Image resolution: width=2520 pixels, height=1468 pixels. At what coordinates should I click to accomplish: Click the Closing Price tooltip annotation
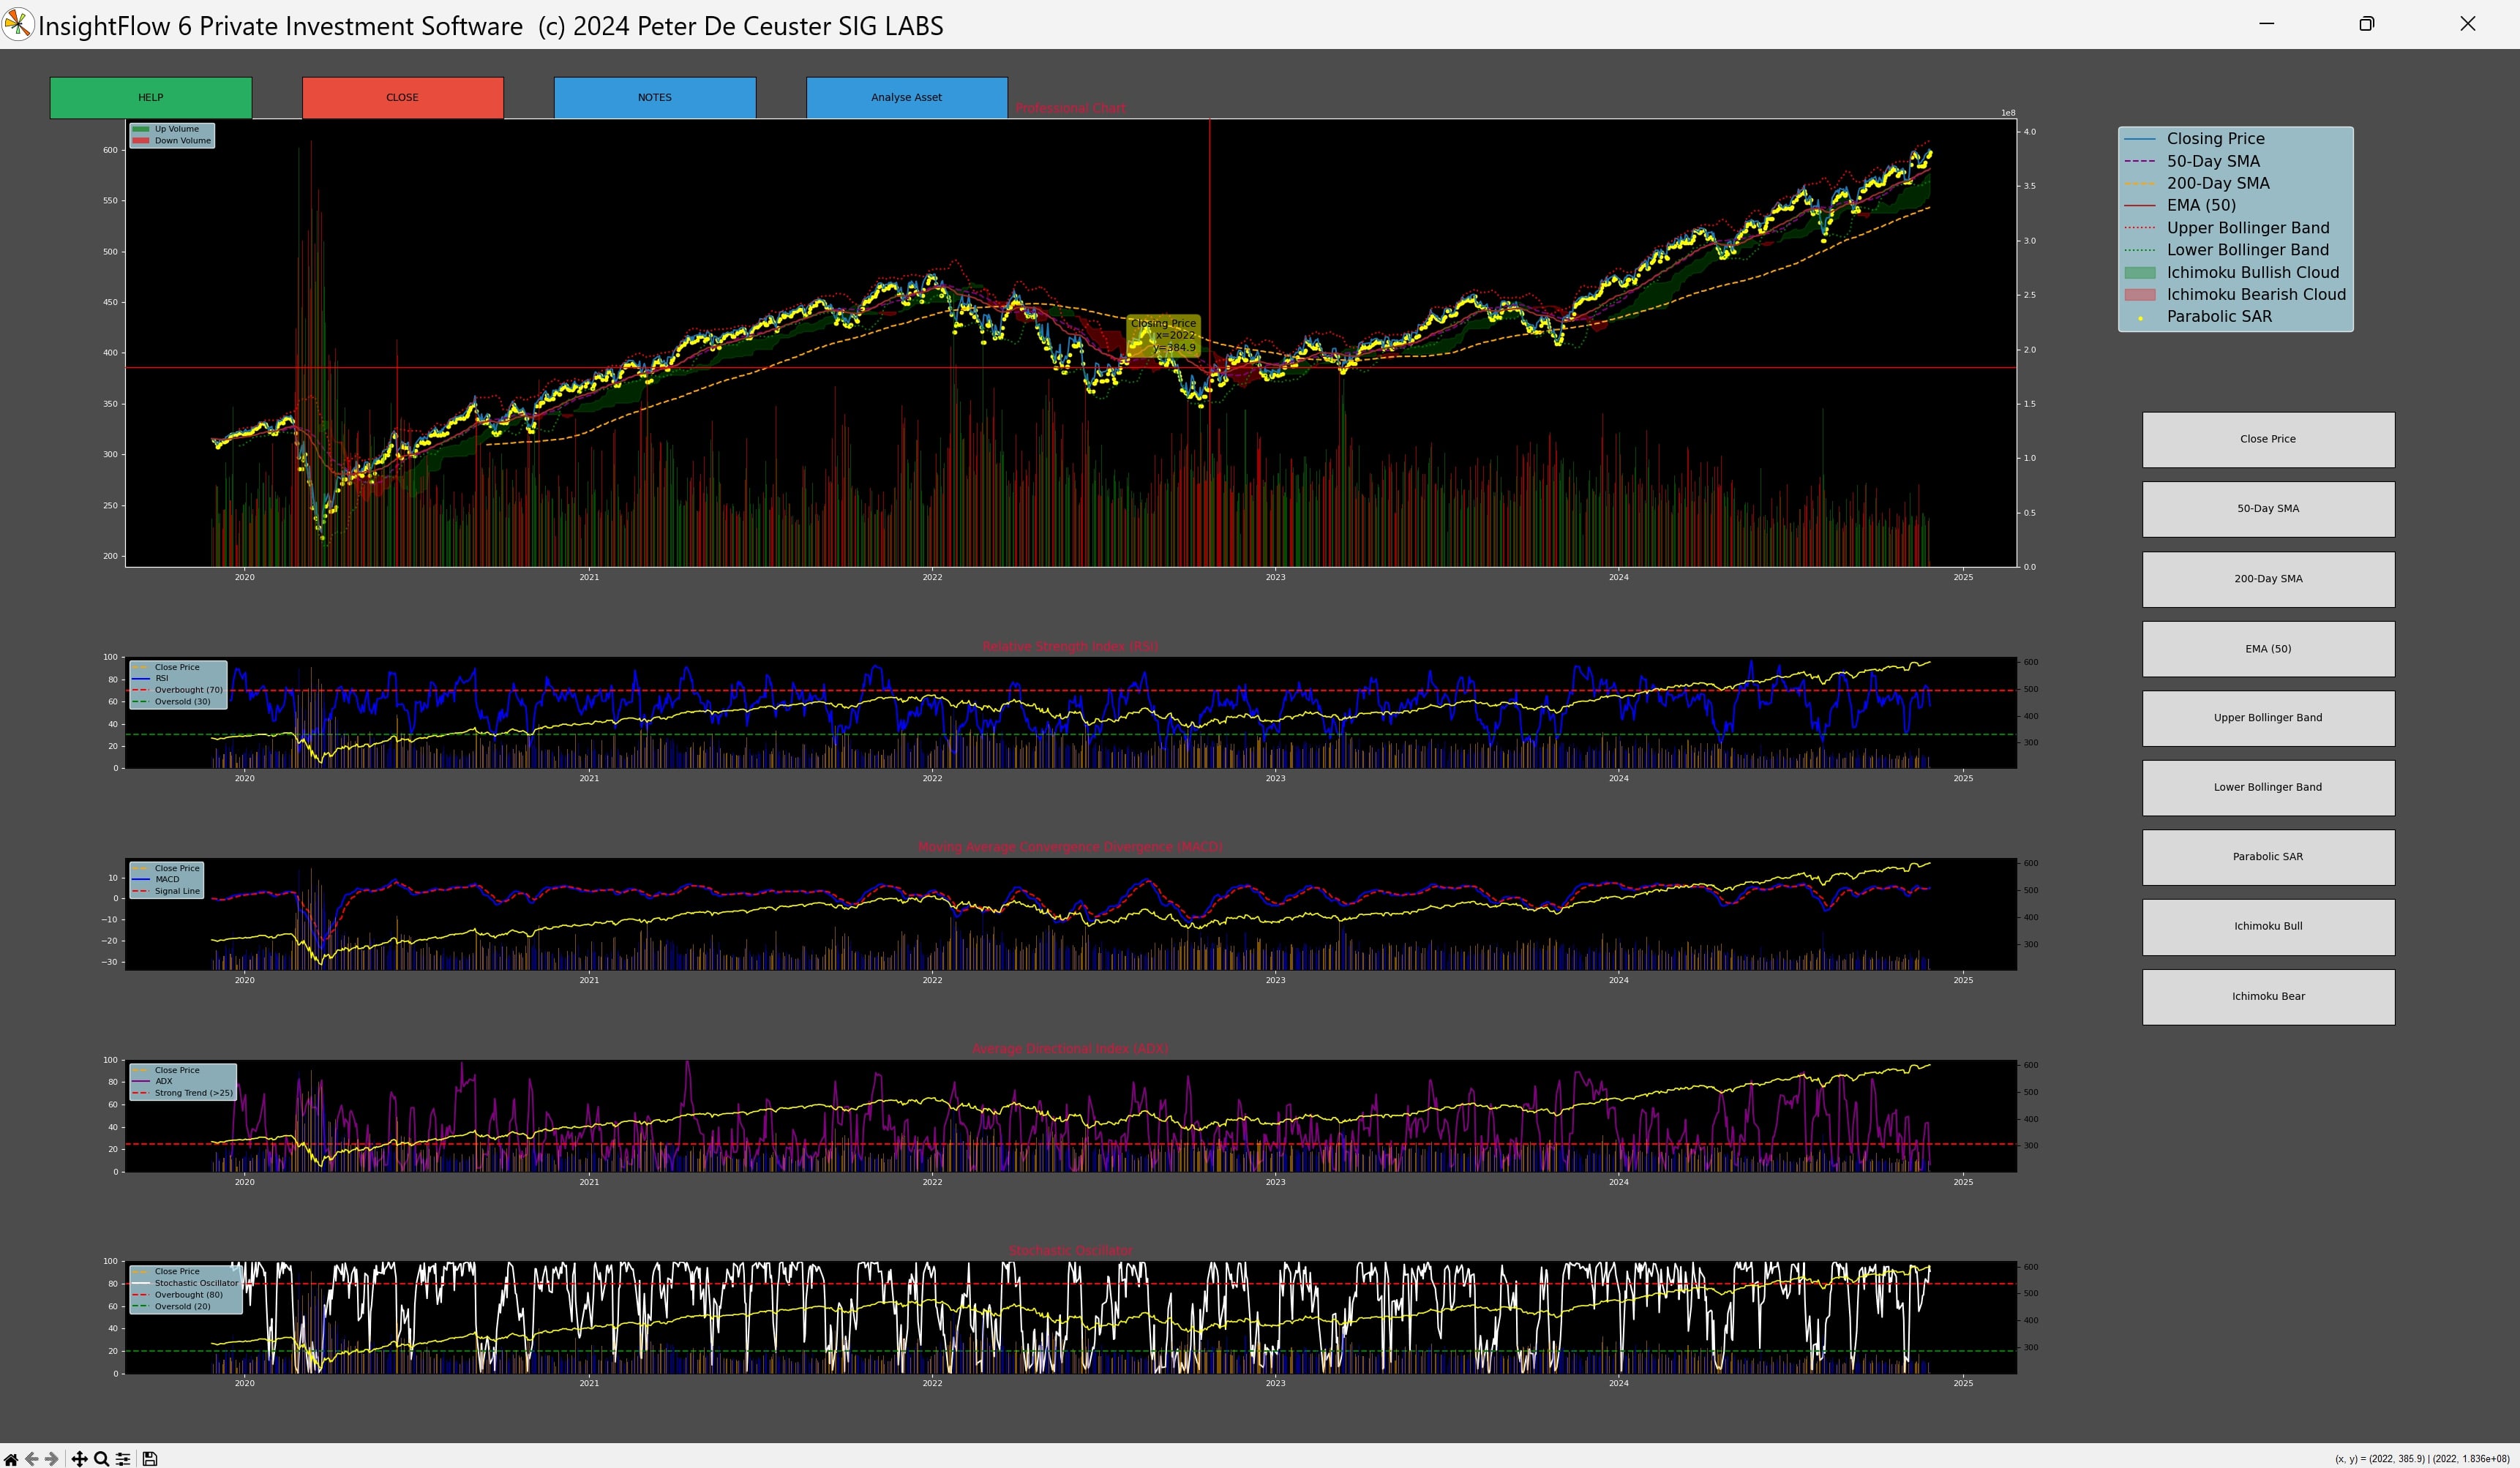[1163, 336]
